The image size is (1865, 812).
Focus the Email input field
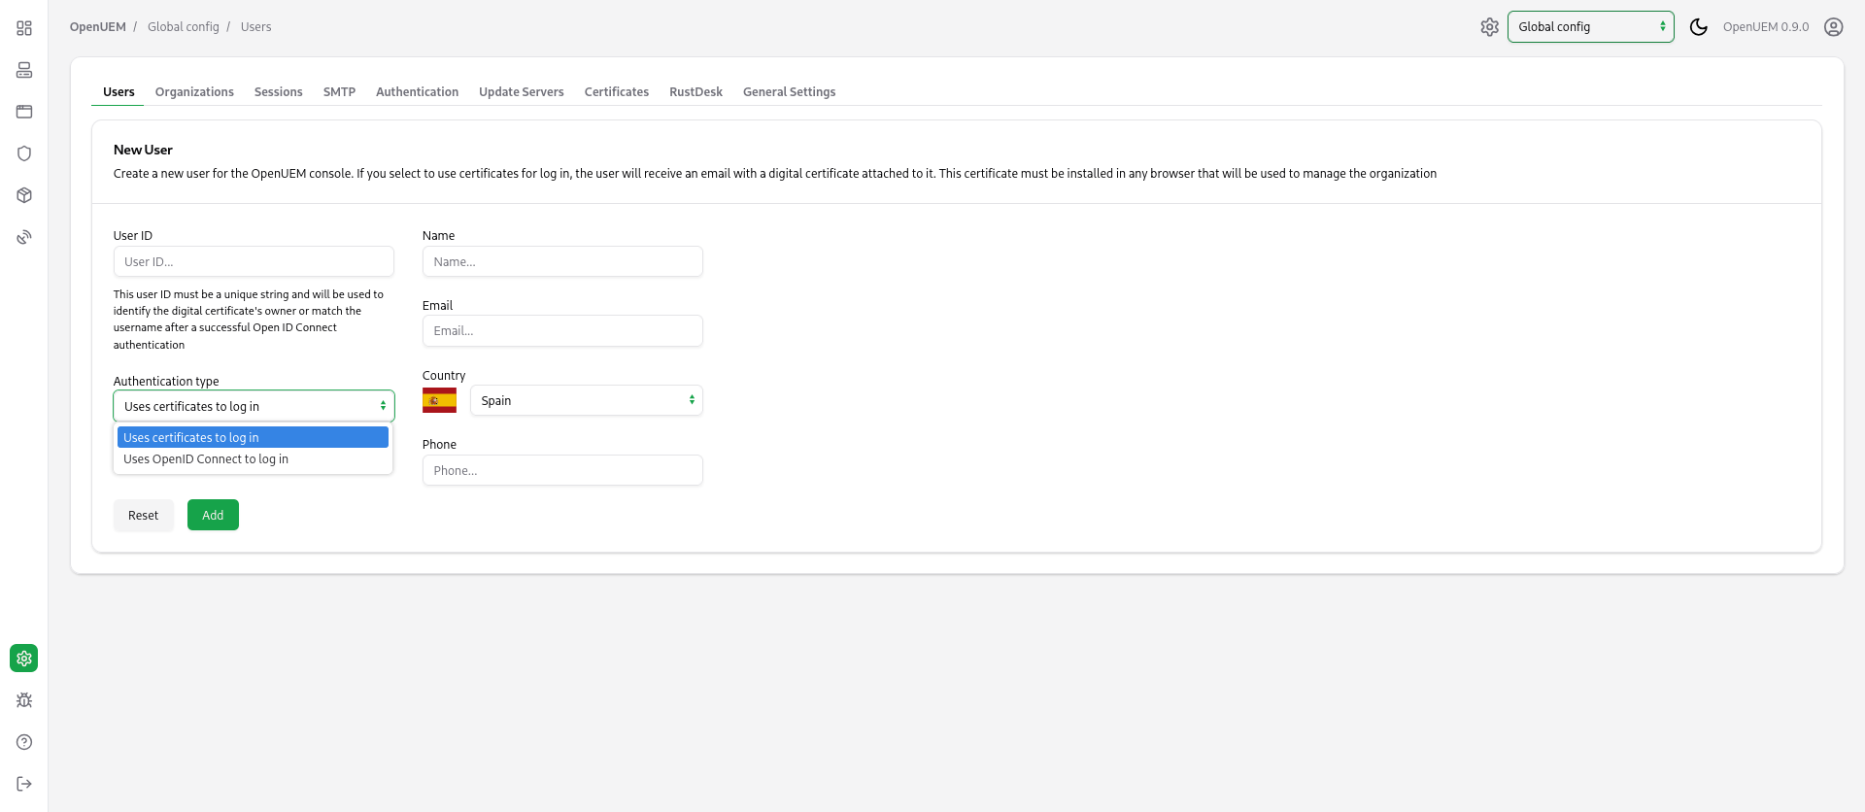pyautogui.click(x=562, y=331)
